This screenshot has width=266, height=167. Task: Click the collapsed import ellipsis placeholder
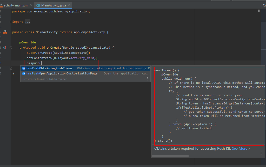[x=28, y=22]
